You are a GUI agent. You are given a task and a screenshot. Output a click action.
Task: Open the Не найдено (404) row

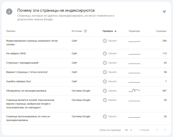(x=86, y=54)
